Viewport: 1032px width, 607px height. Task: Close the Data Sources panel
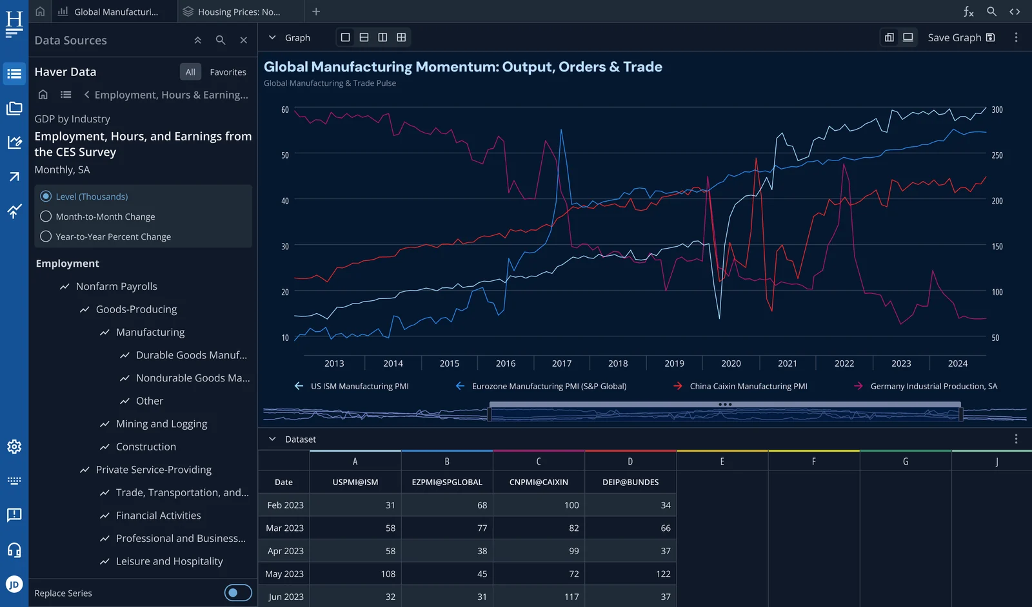244,40
